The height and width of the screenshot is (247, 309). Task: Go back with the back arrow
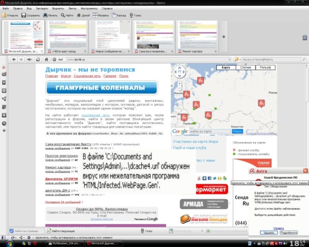click(x=14, y=59)
